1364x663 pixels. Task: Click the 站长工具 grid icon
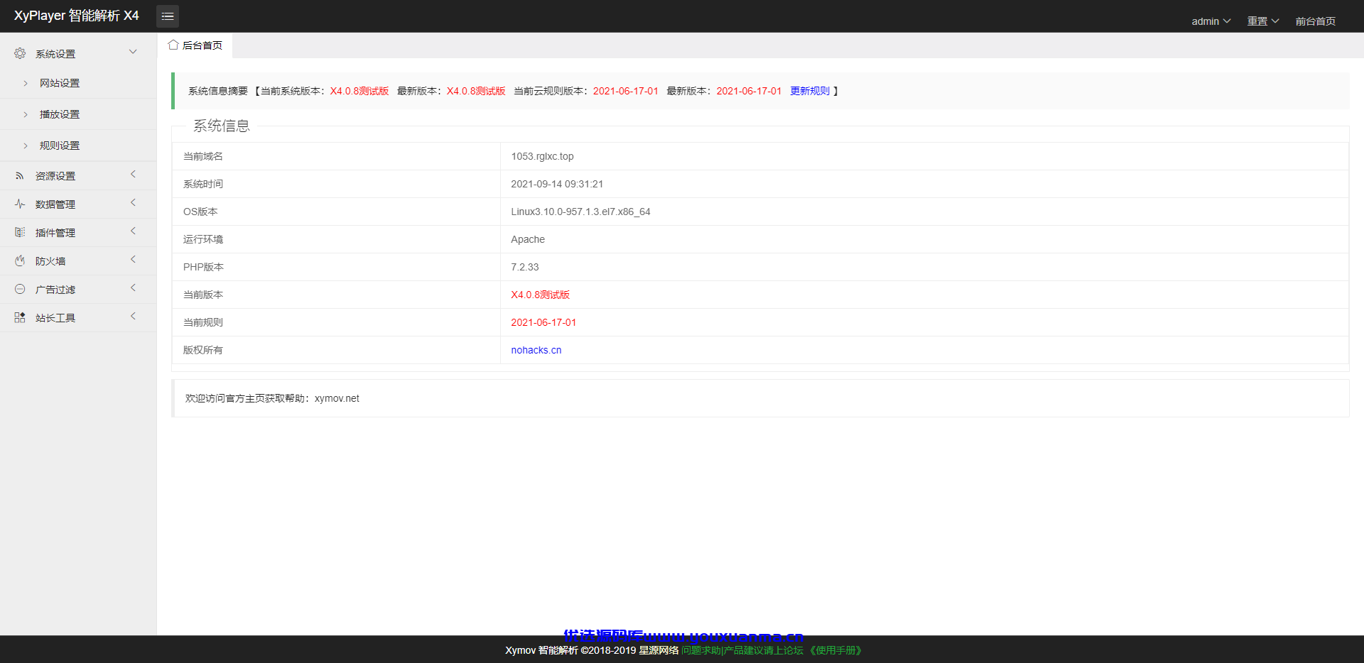click(x=20, y=318)
